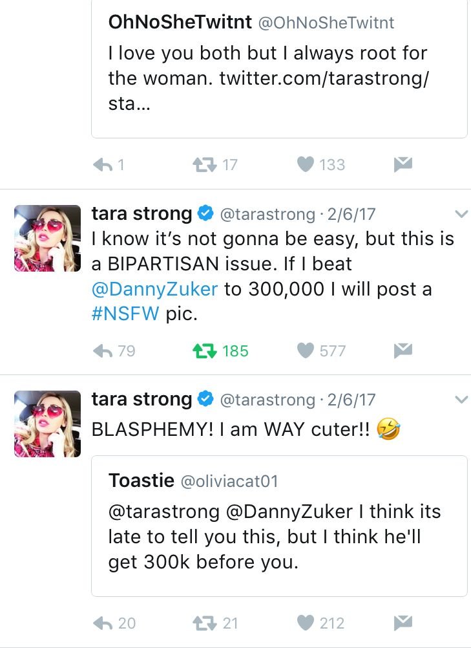Image resolution: width=471 pixels, height=648 pixels.
Task: Open the quoted Toastie tweet
Action: coord(279,525)
